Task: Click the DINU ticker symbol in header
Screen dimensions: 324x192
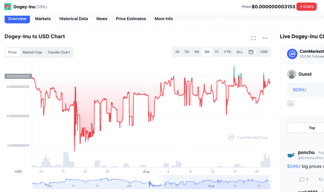Action: (42, 7)
